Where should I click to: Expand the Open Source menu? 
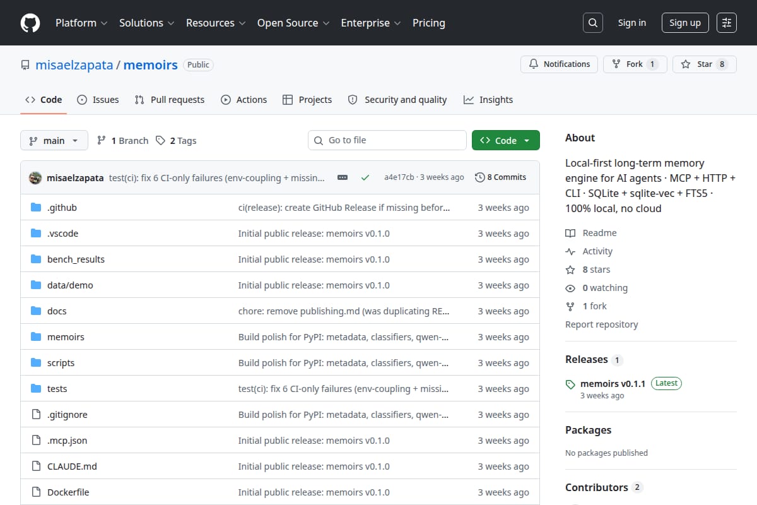point(293,23)
